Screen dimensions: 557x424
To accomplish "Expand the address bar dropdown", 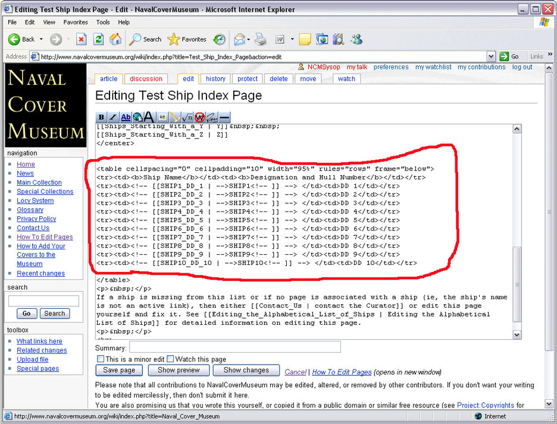I will [491, 56].
